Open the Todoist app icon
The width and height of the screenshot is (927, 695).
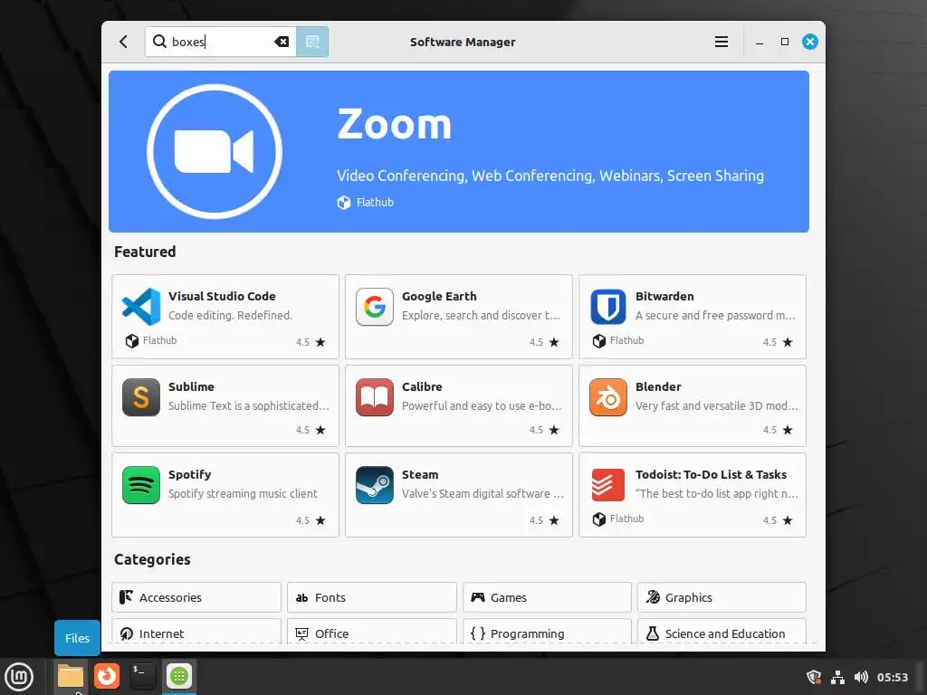[x=608, y=485]
